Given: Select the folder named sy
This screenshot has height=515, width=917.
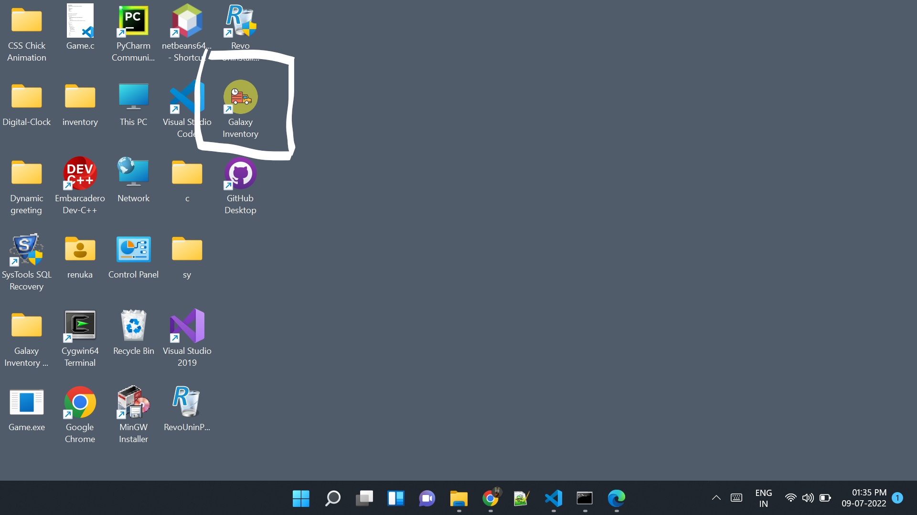Looking at the screenshot, I should click(187, 257).
